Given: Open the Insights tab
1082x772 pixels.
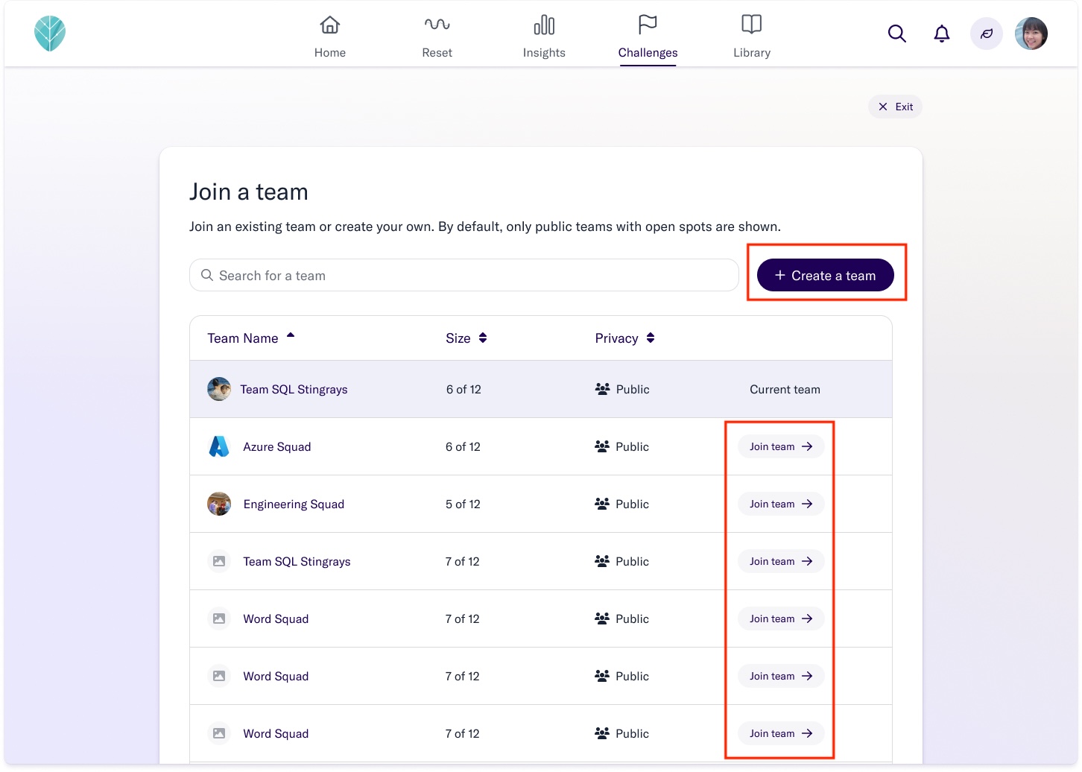Looking at the screenshot, I should [x=544, y=37].
